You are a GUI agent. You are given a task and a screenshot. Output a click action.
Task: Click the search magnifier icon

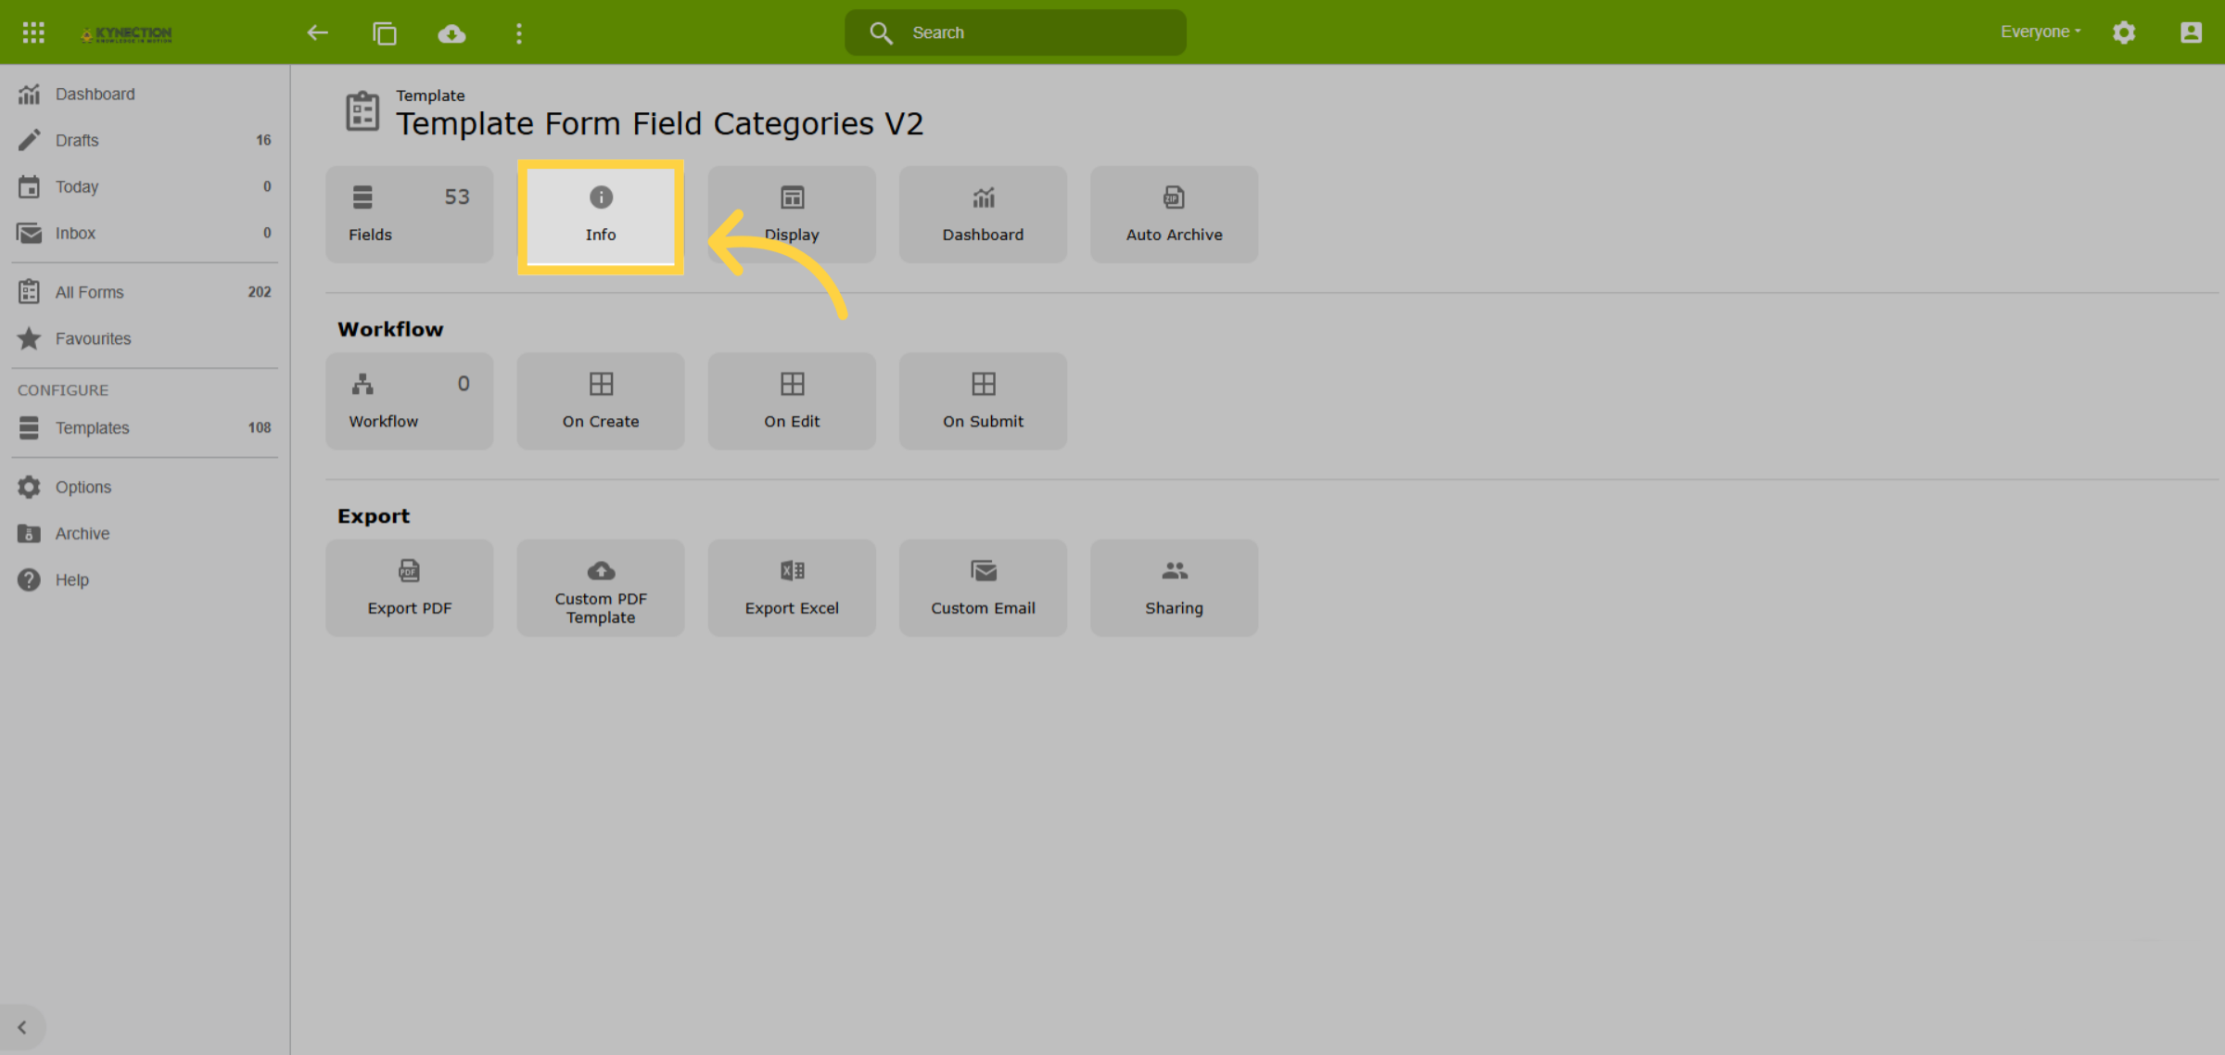pos(881,33)
